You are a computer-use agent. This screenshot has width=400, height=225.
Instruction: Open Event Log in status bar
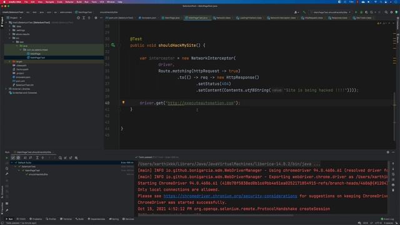point(387,219)
